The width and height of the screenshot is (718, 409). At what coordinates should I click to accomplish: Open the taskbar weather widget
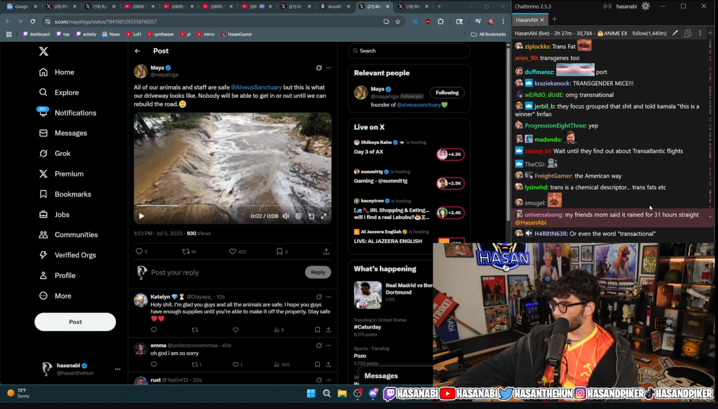(x=19, y=393)
